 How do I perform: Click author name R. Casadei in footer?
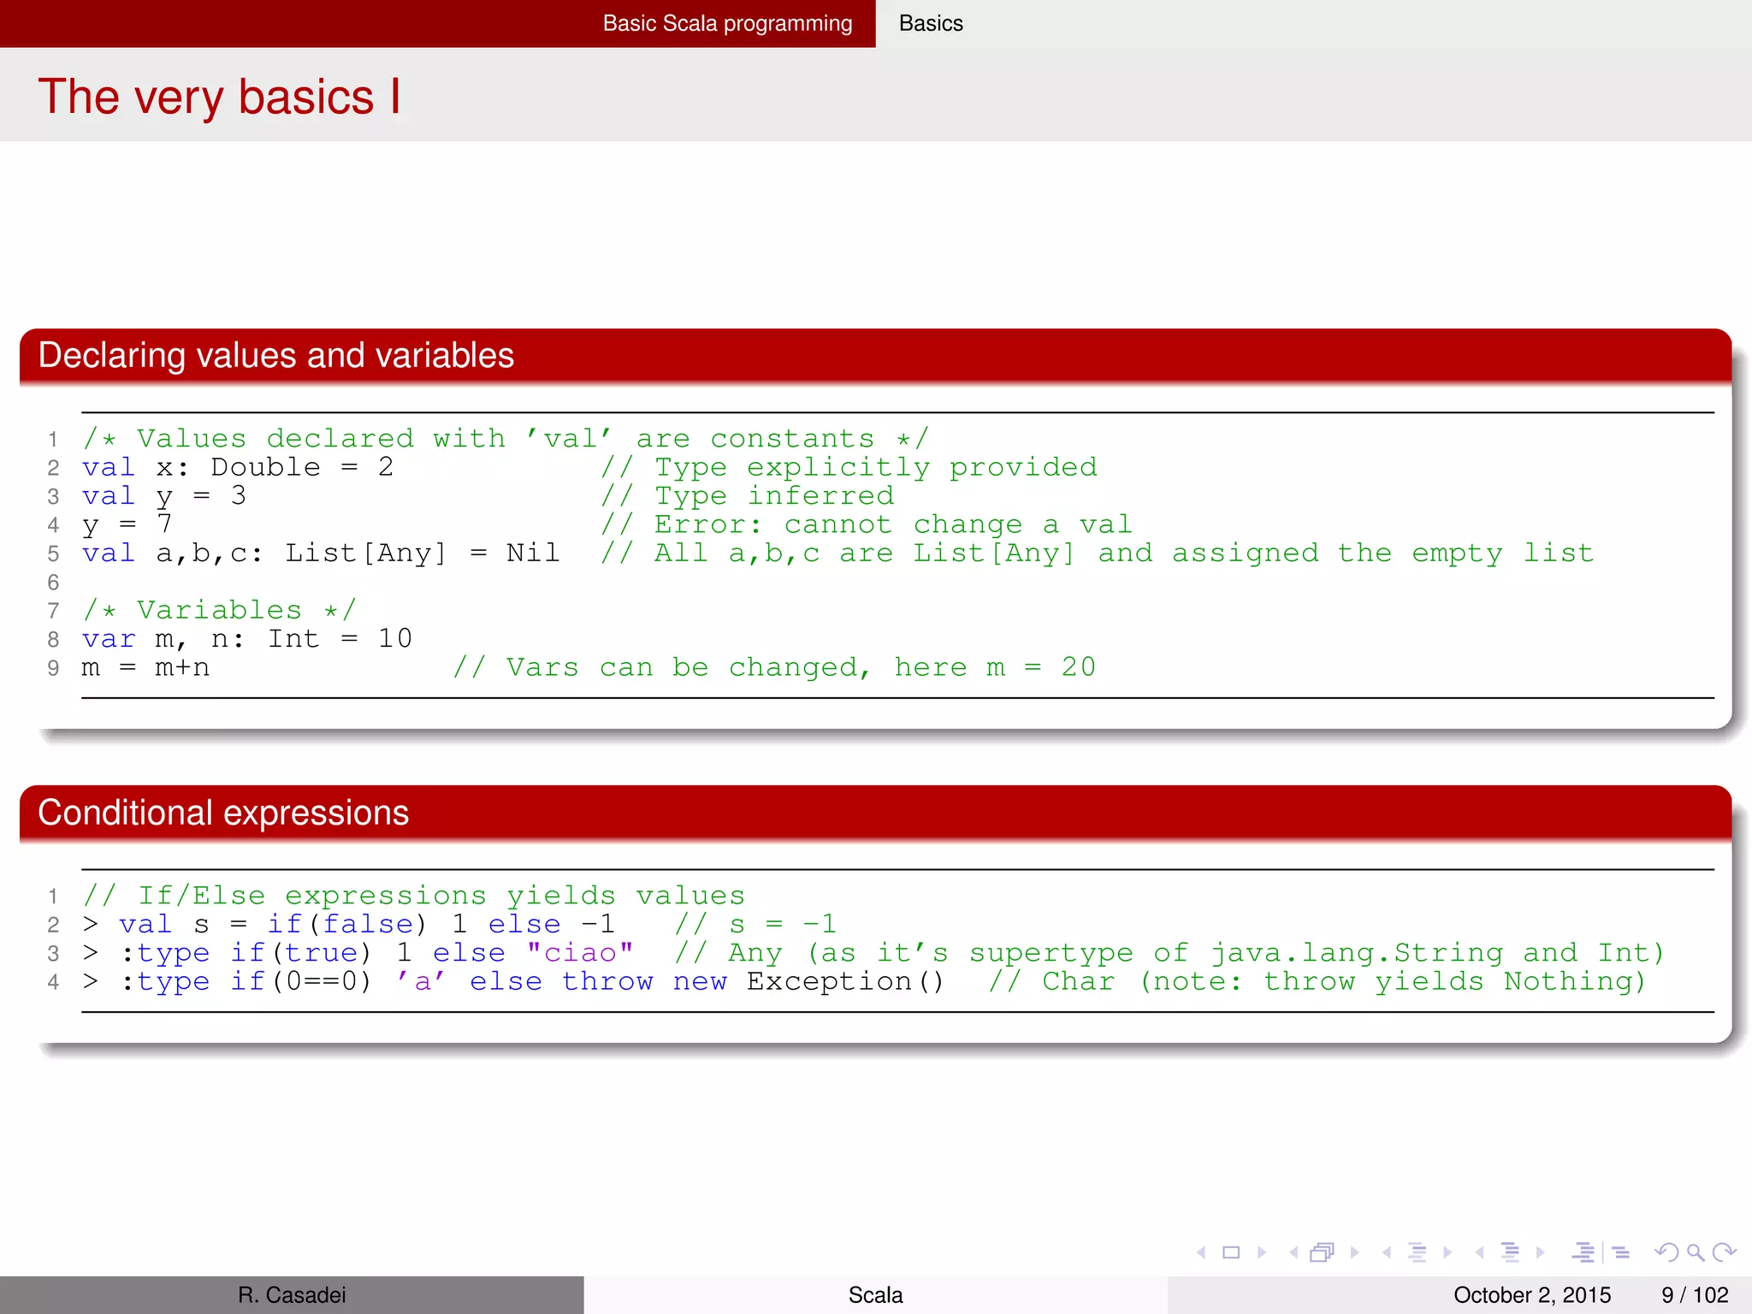pos(292,1295)
